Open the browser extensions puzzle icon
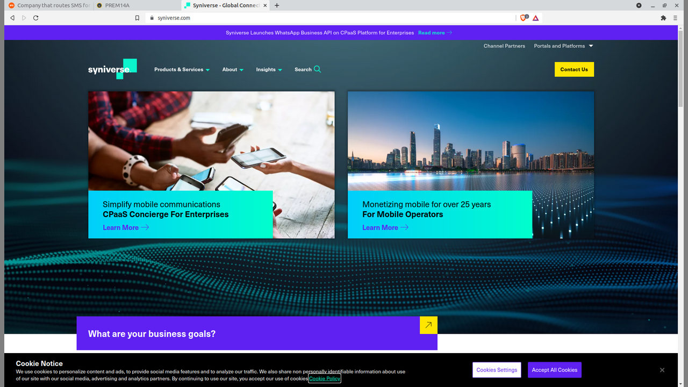 click(x=663, y=18)
